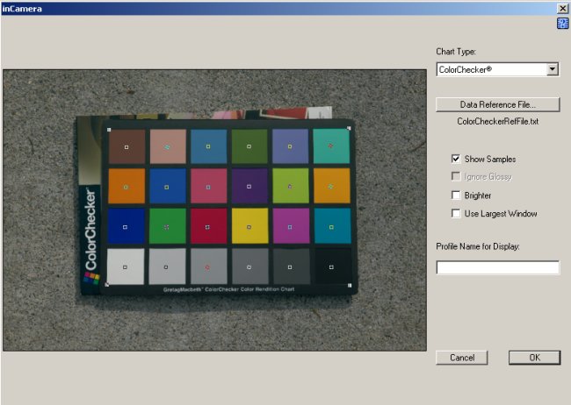
Task: Enable the Brighter checkbox
Action: pos(456,195)
